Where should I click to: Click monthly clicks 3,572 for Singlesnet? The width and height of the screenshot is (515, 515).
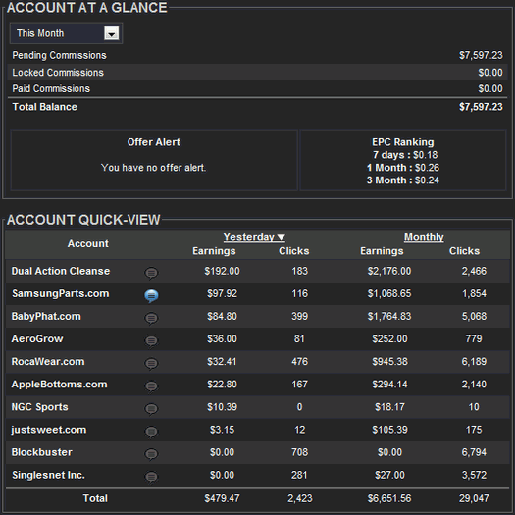click(474, 475)
